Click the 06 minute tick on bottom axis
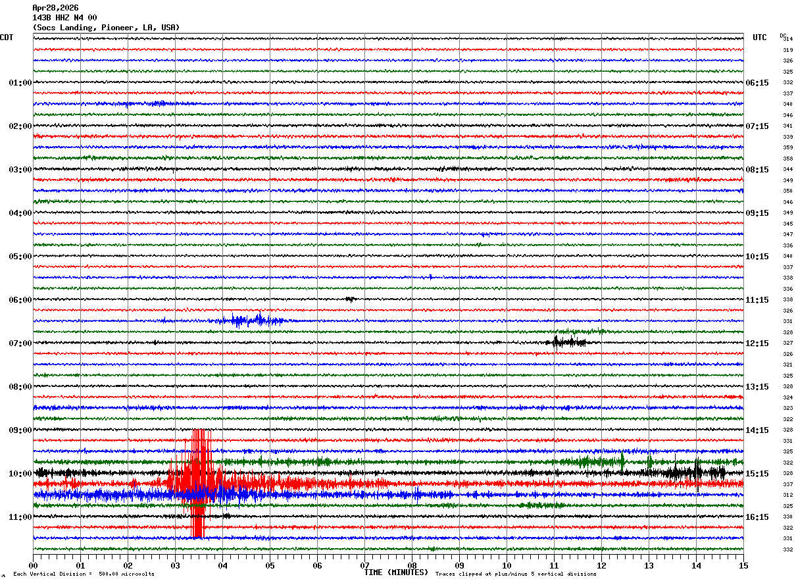This screenshot has height=583, width=796. 317,565
